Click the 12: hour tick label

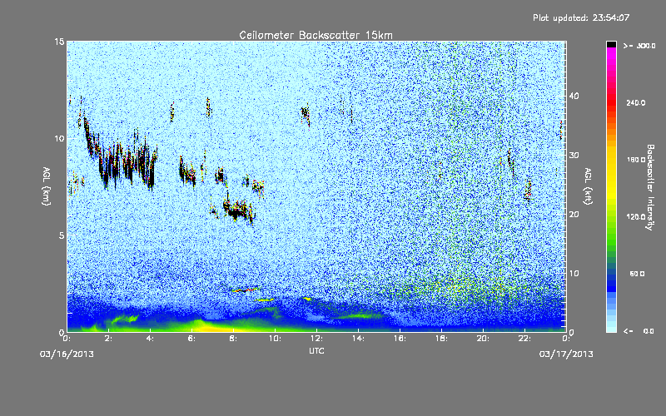coord(316,339)
